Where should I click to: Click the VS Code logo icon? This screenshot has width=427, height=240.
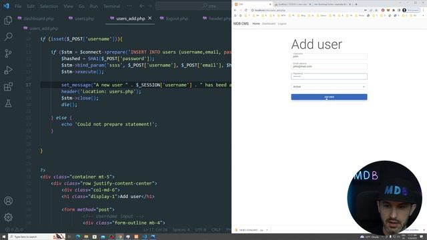point(6,6)
